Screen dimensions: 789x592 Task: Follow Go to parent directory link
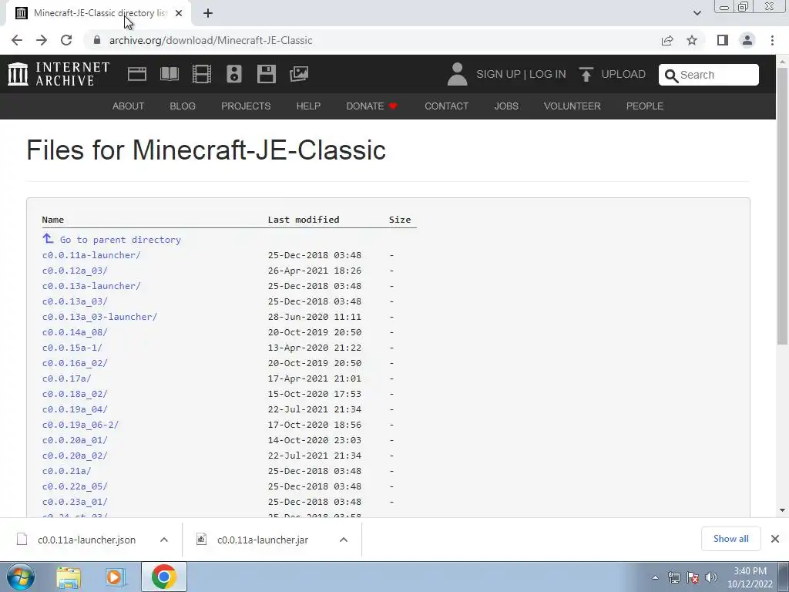(120, 240)
